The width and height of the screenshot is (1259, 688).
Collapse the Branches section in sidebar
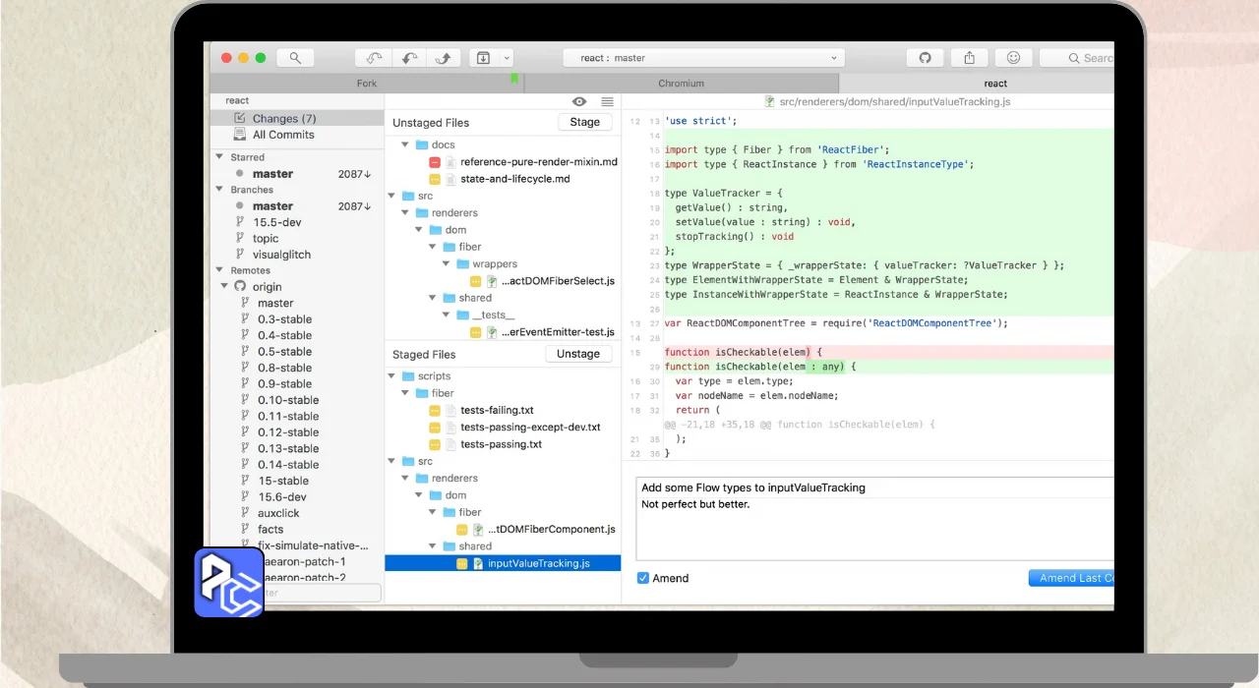coord(219,190)
